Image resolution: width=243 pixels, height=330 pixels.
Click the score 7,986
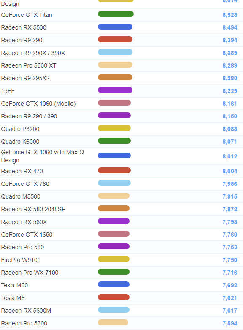click(230, 184)
